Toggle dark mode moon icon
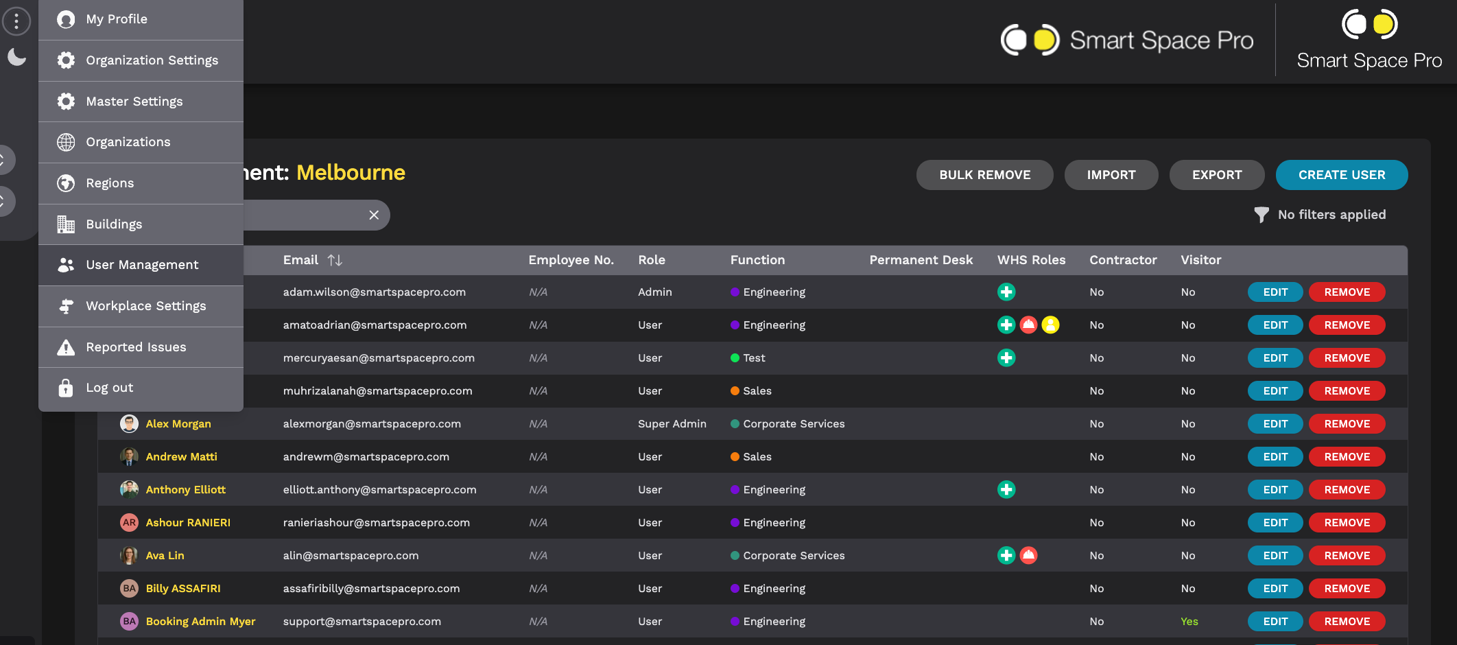Screen dimensions: 1457x645 coord(16,56)
